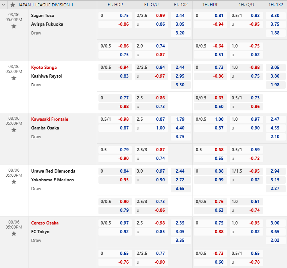This screenshot has width=287, height=268.
Task: Select FC Tokyo FT handicap odds 0.92
Action: [115, 232]
